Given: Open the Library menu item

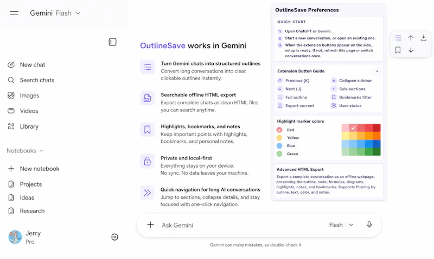Looking at the screenshot, I should [23, 127].
